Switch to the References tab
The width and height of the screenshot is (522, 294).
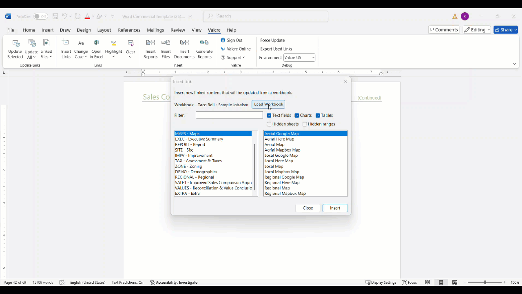pyautogui.click(x=129, y=30)
